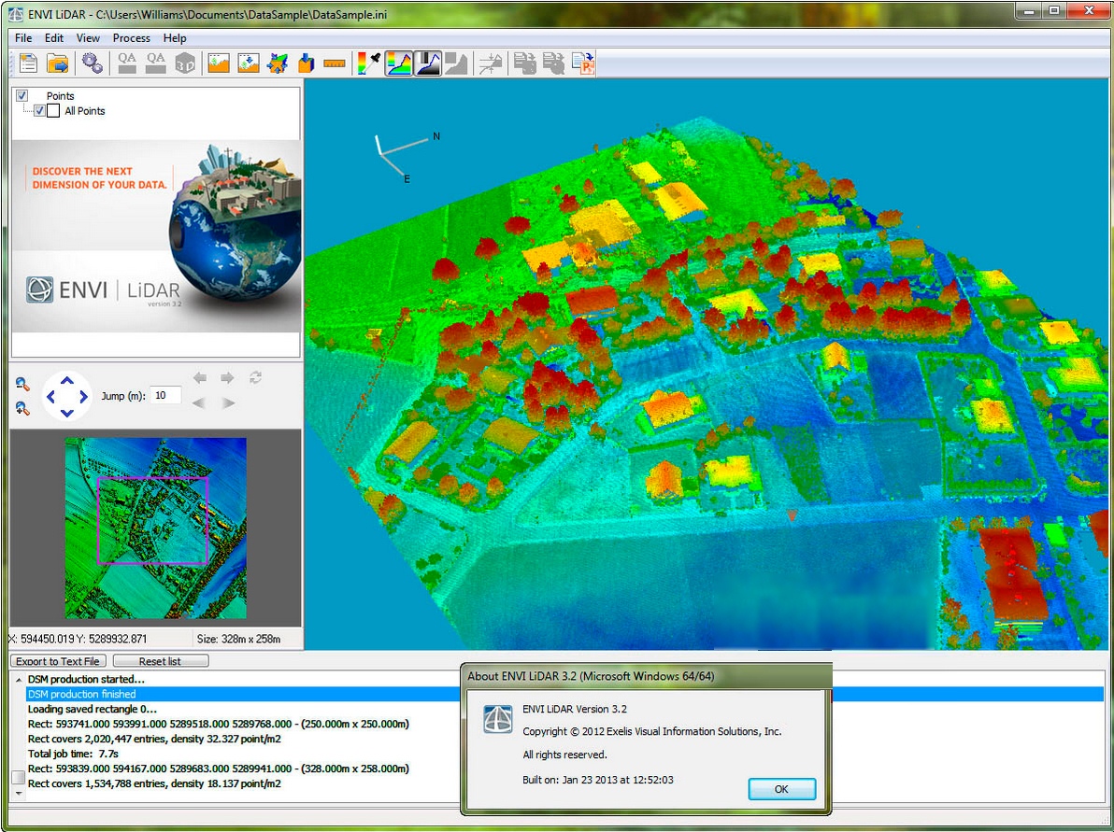Click the new project document icon
The image size is (1114, 832).
[x=28, y=63]
